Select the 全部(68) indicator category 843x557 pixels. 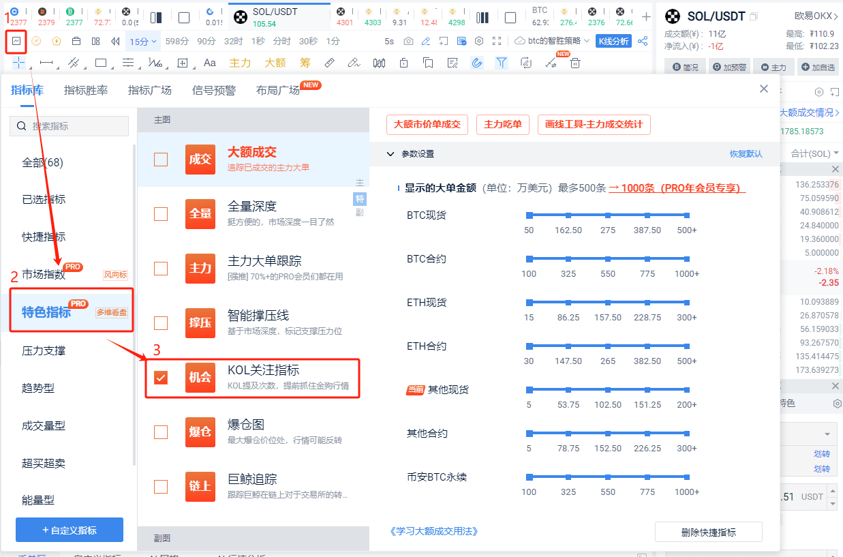pos(43,162)
